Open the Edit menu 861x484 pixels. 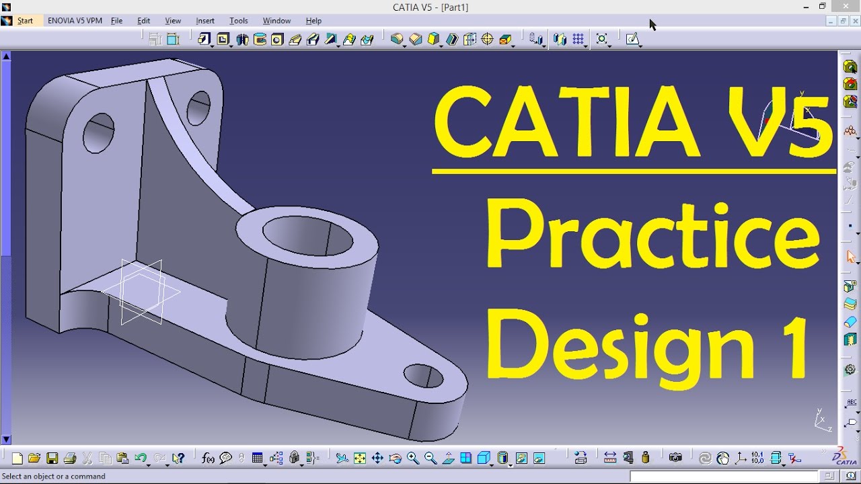[x=144, y=21]
